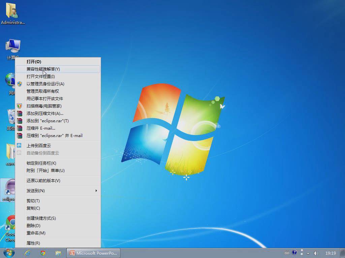This screenshot has height=258, width=345.
Task: Select 压缩到 "eclipse.rar" 并 E-mail
Action: click(58, 136)
